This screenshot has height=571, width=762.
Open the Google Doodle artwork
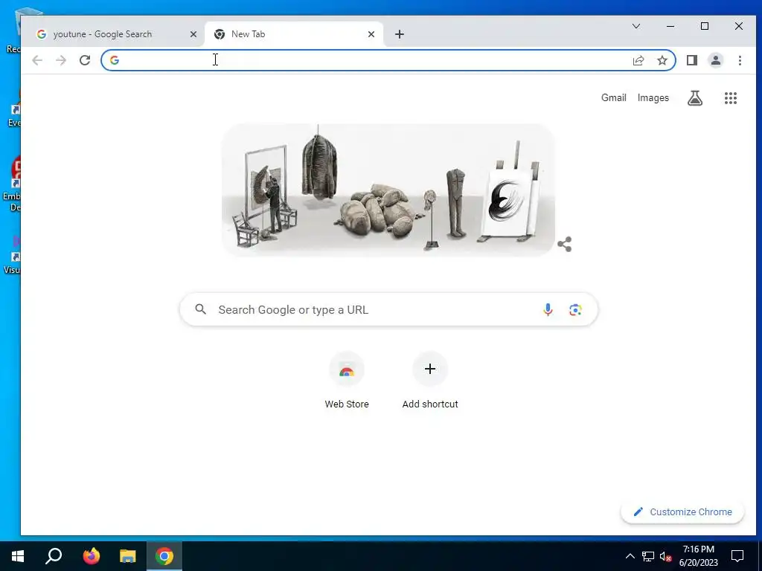(388, 190)
